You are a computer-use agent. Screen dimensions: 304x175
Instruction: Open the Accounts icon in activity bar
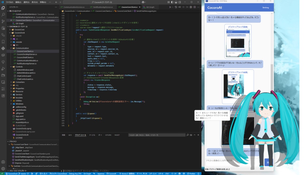coord(3,162)
